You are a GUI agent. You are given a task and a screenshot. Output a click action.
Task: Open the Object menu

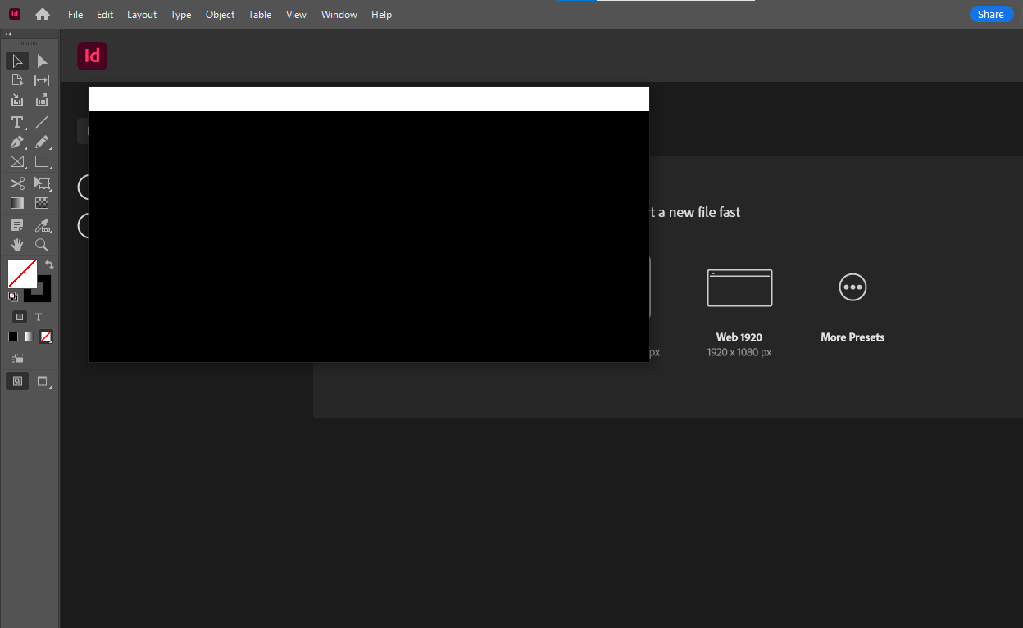(x=220, y=15)
